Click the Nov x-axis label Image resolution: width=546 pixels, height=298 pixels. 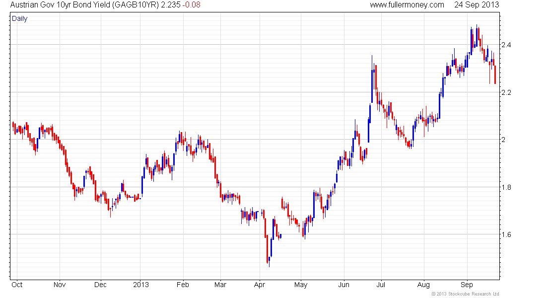[x=60, y=285]
